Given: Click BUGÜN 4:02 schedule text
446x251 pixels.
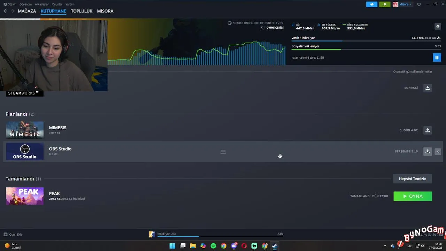Looking at the screenshot, I should [x=408, y=130].
